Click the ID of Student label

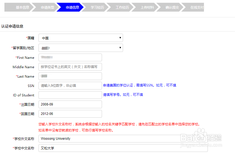point(24,95)
